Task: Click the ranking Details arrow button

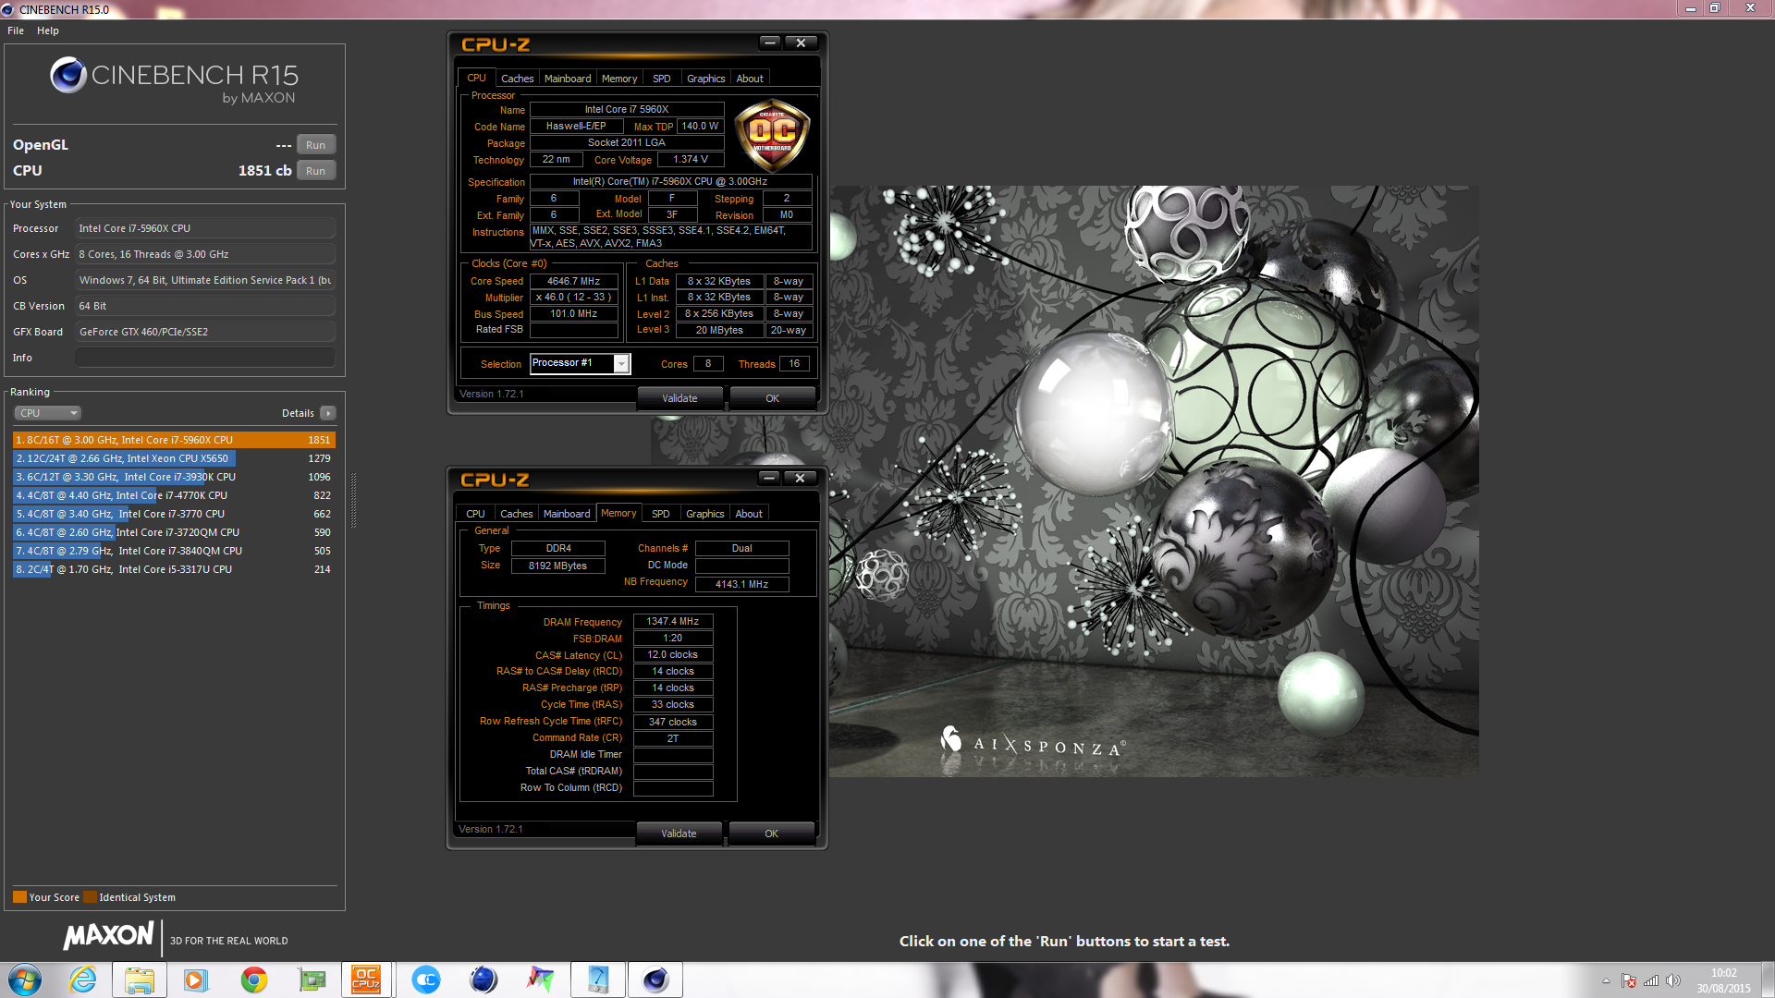Action: (328, 413)
